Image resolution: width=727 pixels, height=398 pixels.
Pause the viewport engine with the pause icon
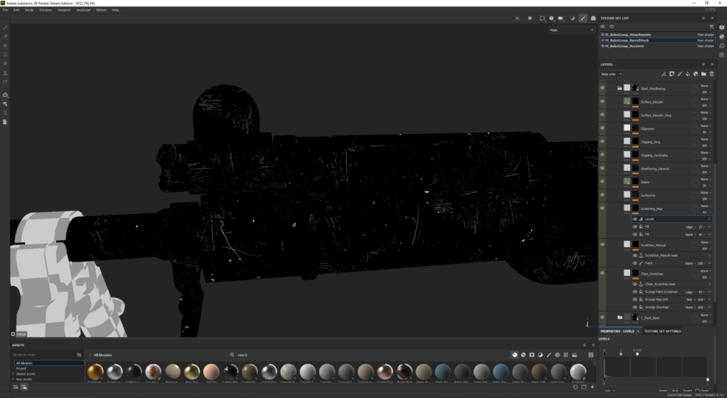(530, 18)
